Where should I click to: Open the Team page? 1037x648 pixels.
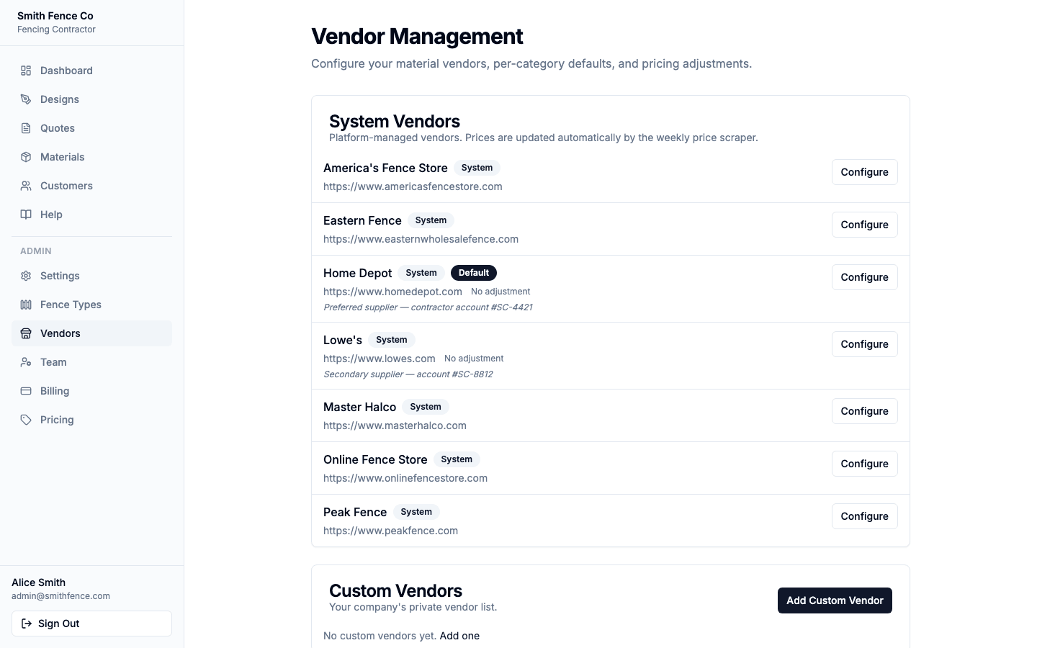91,362
